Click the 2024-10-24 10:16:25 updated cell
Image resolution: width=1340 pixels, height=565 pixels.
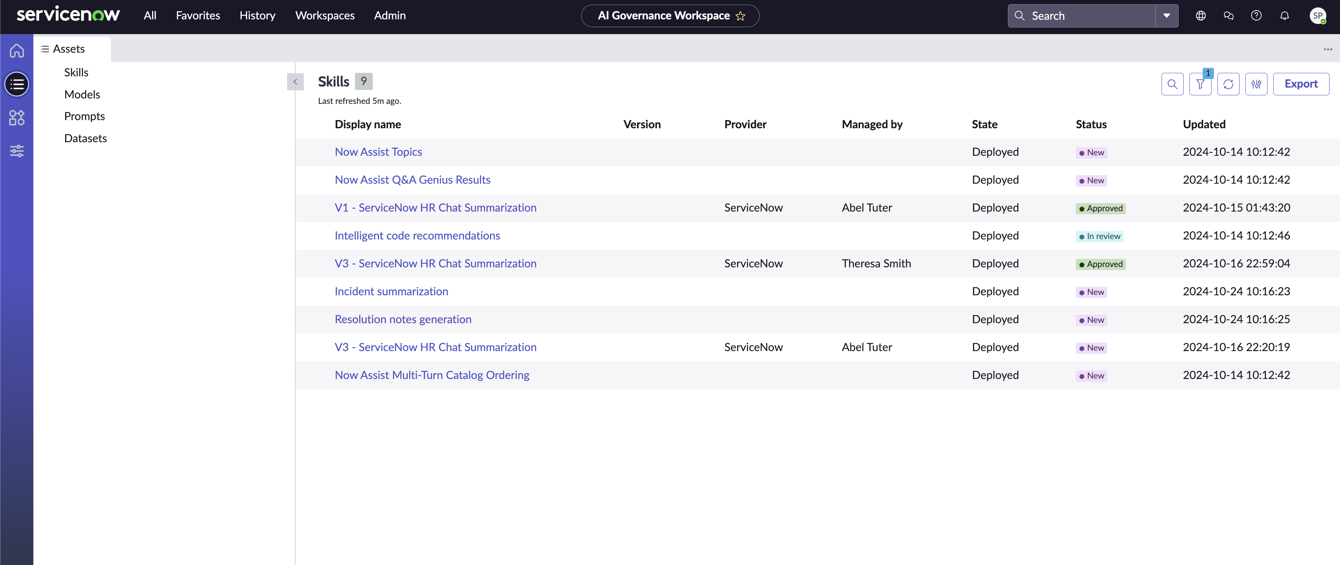tap(1236, 319)
